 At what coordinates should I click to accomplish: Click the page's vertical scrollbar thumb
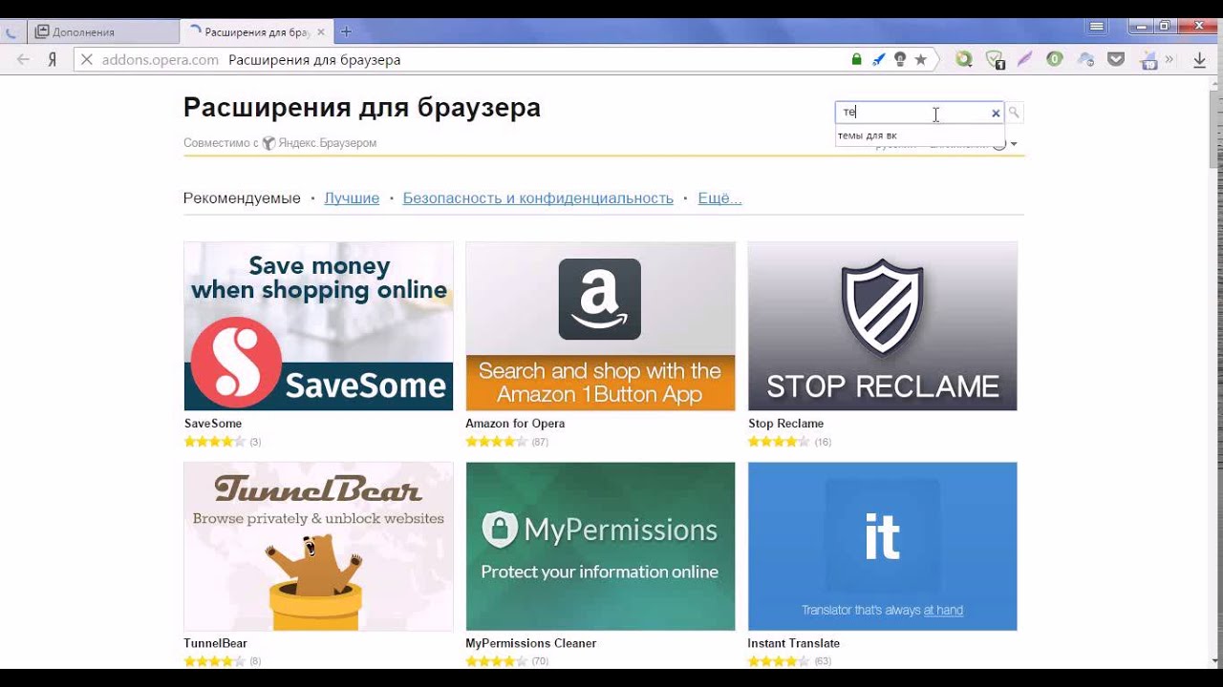pos(1215,129)
